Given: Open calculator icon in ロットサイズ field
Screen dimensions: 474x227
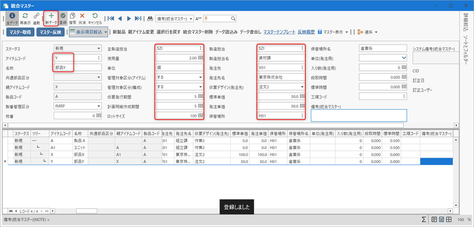Looking at the screenshot, I should (201, 116).
